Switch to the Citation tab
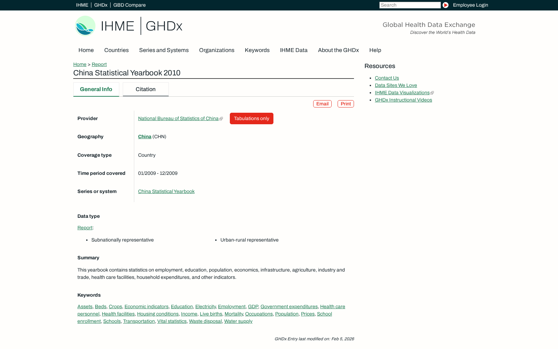 point(146,89)
